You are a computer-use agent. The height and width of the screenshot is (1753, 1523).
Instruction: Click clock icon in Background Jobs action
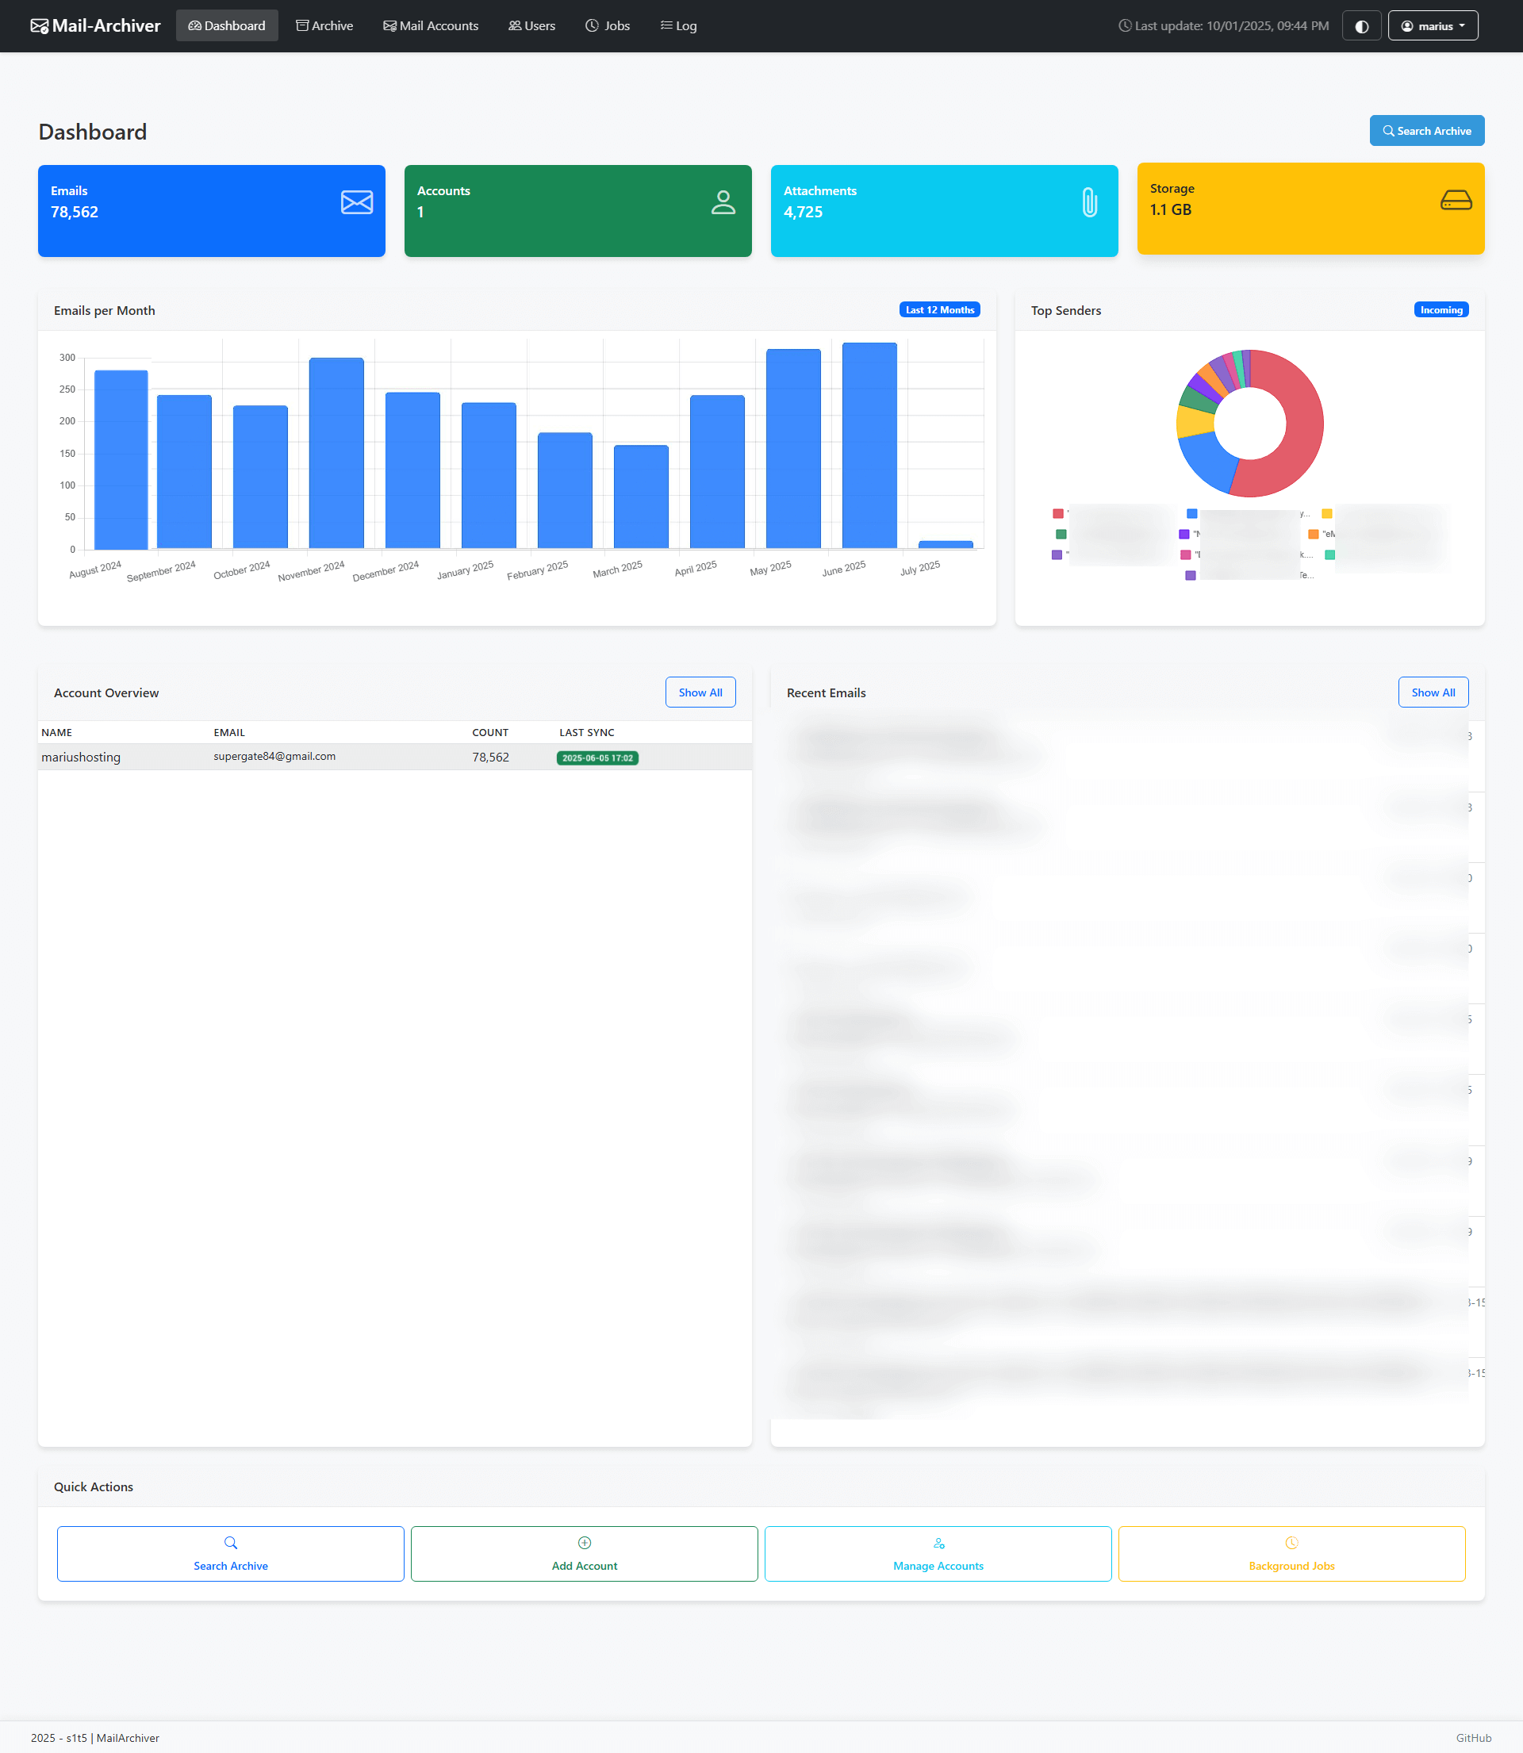[1291, 1542]
